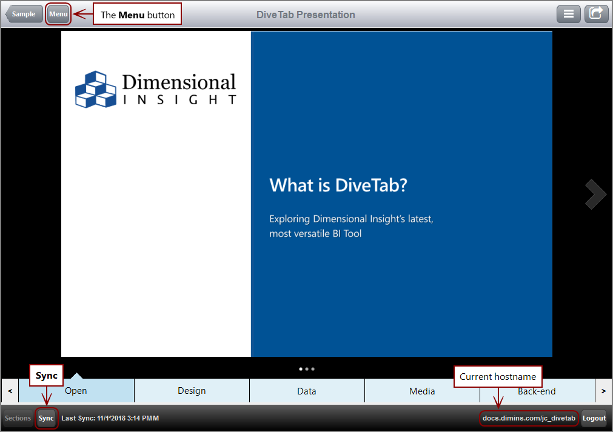The image size is (613, 432).
Task: Advance to the next slide using the right arrow
Action: pyautogui.click(x=594, y=194)
